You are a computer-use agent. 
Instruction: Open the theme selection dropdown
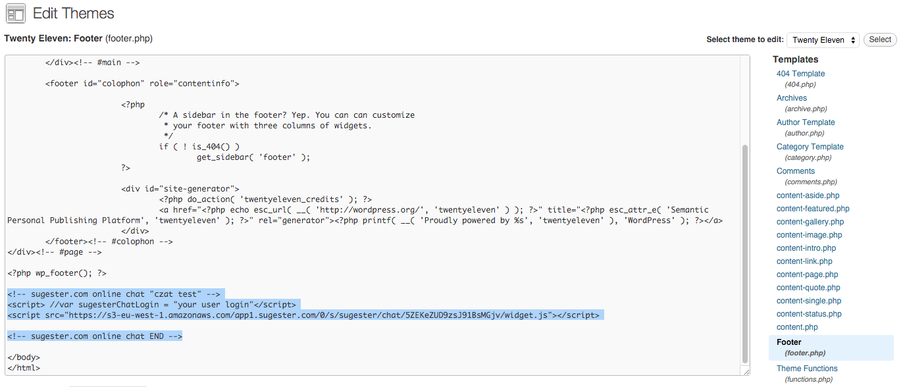(823, 40)
